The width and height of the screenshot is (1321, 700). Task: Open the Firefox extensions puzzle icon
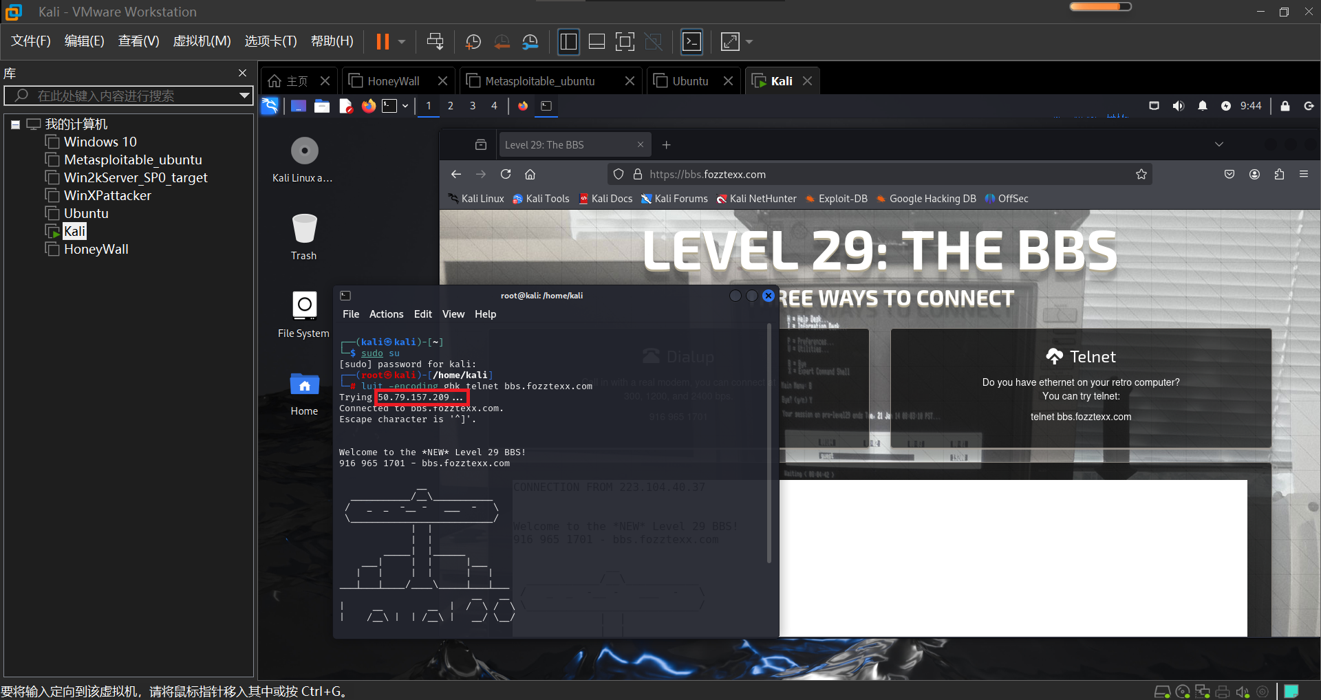tap(1279, 174)
